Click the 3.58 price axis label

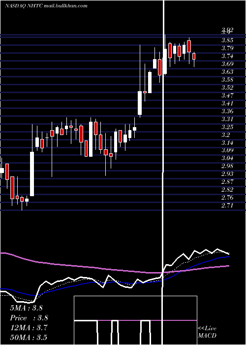[x=227, y=80]
